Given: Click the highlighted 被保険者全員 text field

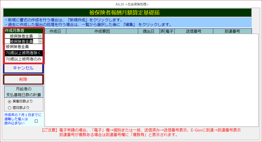Looking at the screenshot, I should [21, 41].
